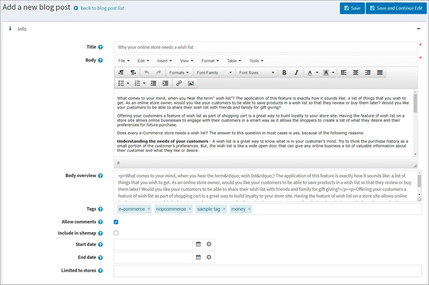429x285 pixels.
Task: Show help tooltip for Limited to stores
Action: tap(101, 270)
